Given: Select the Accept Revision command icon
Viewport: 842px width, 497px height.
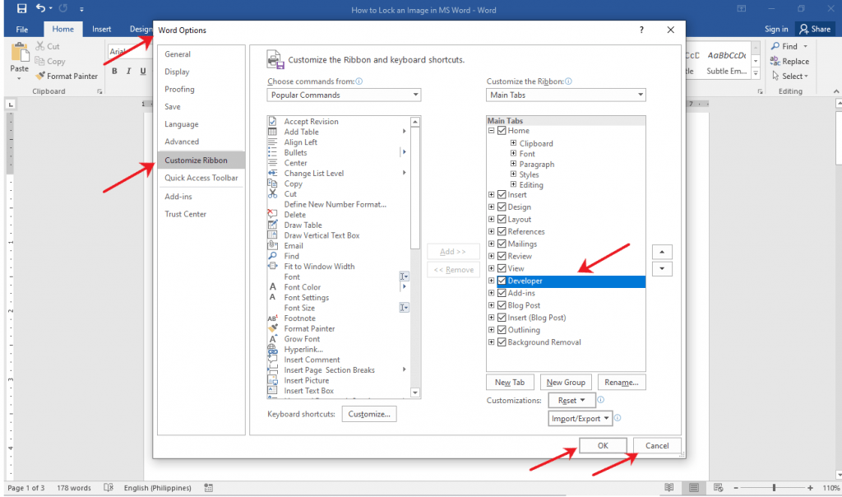Looking at the screenshot, I should coord(273,122).
